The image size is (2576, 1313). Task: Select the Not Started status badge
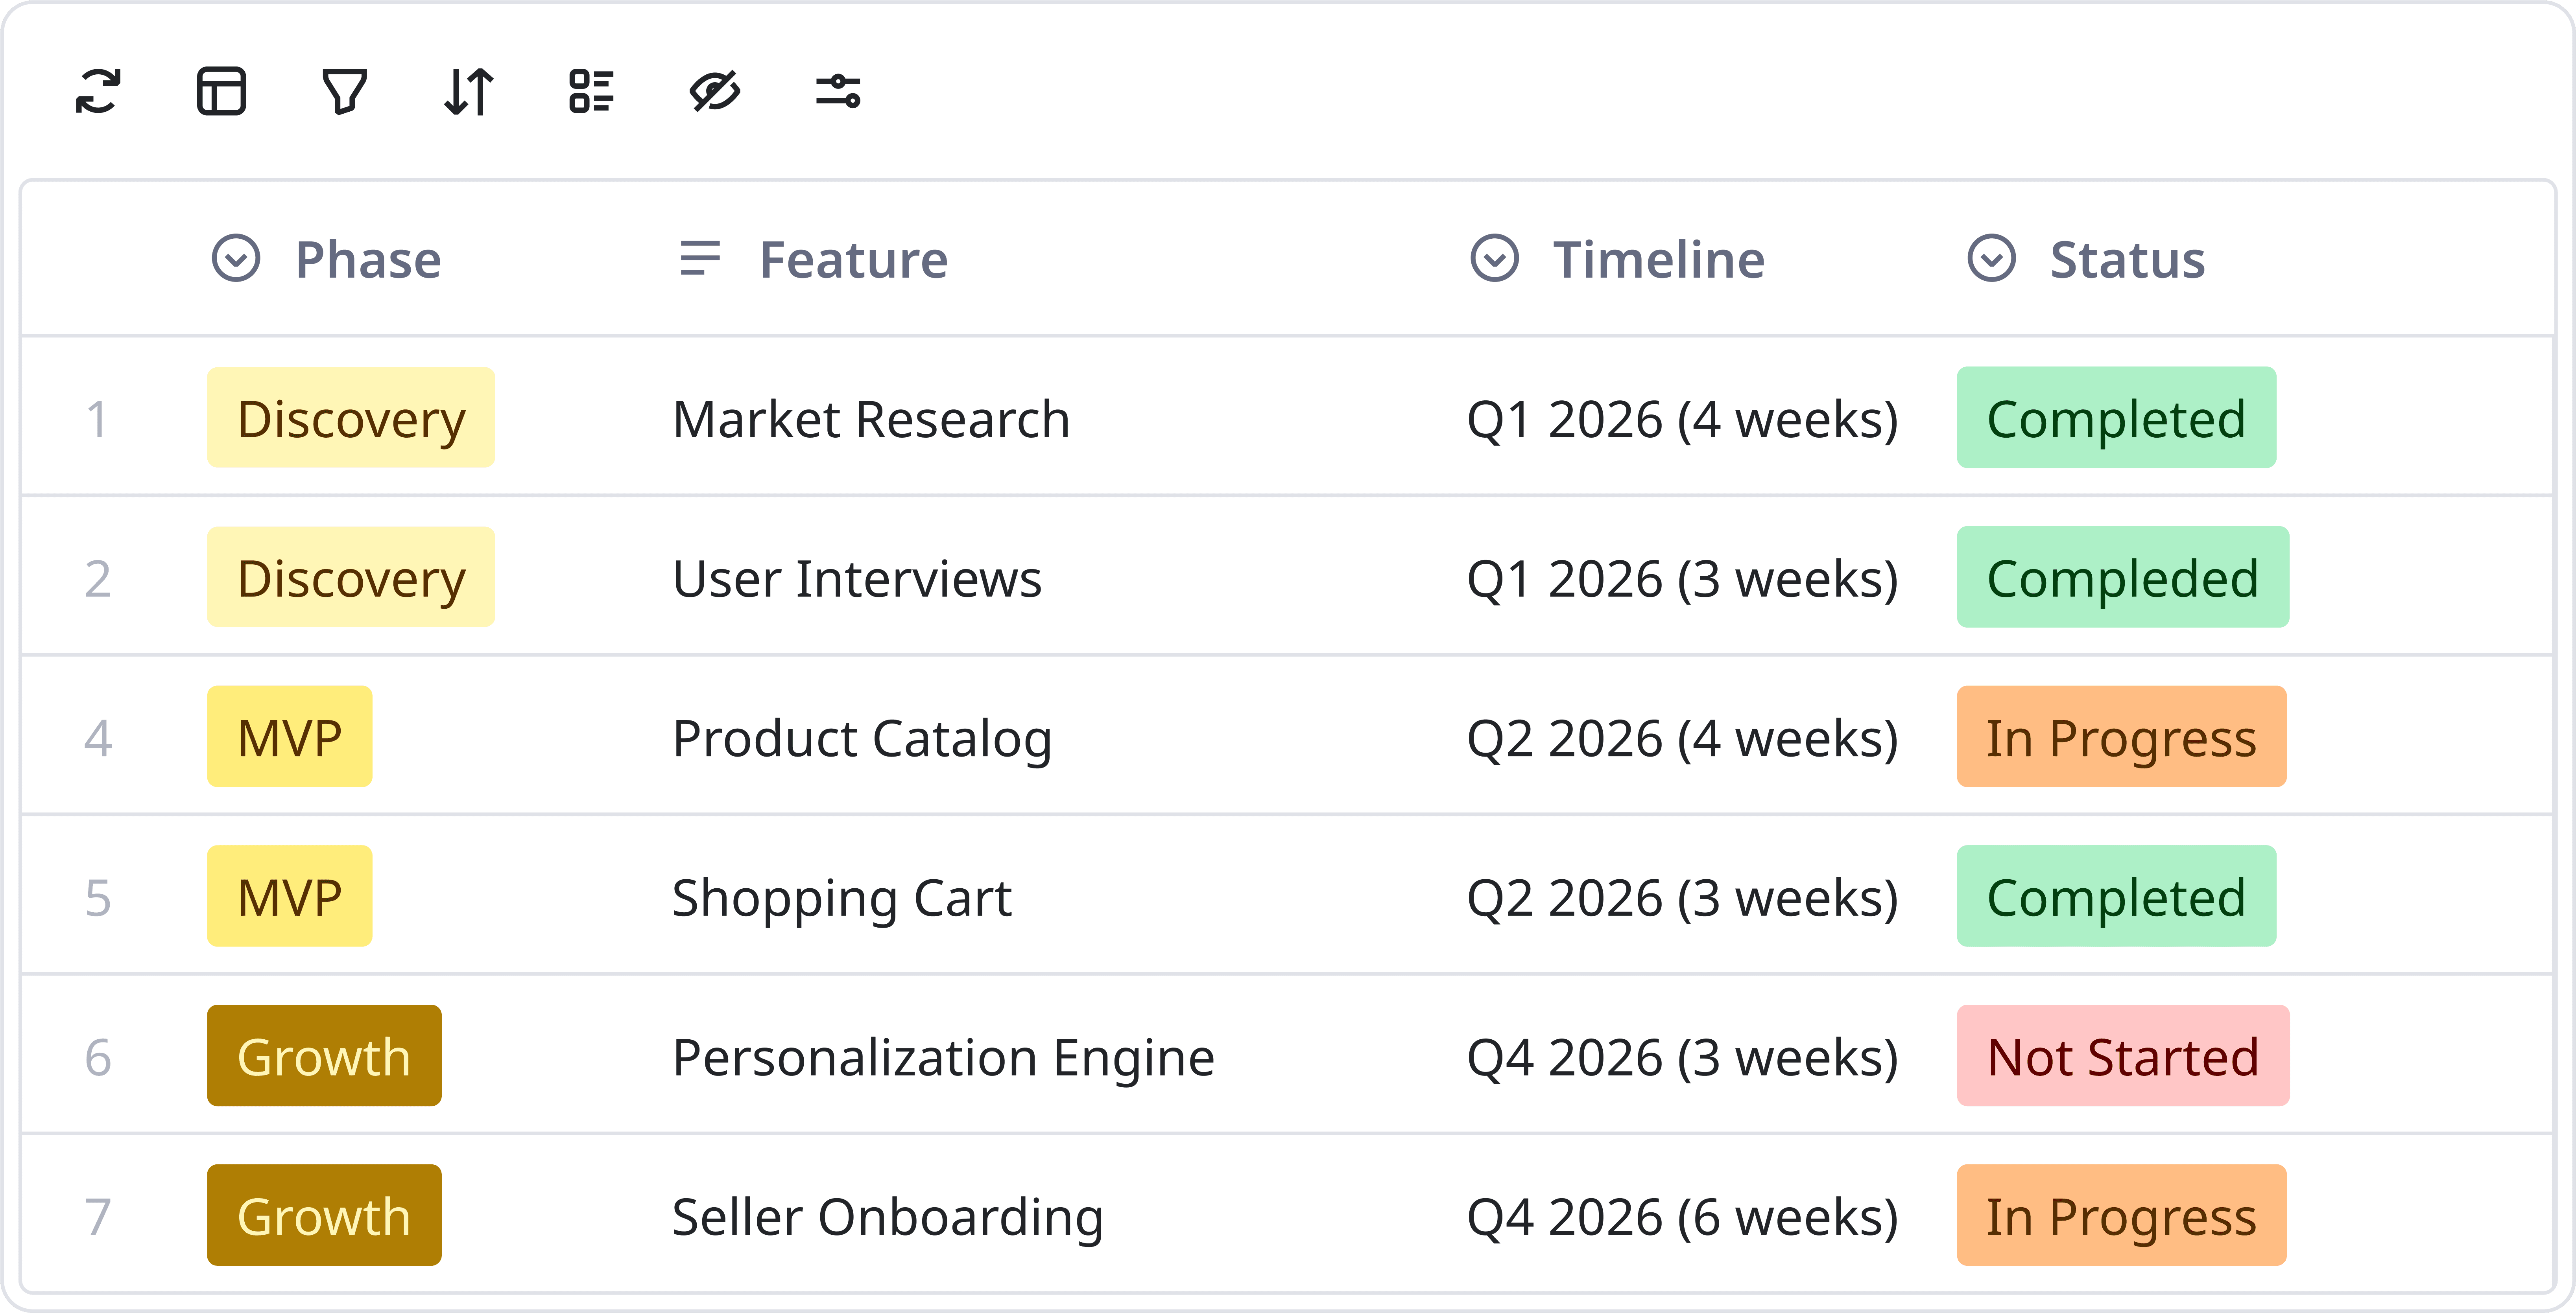(2122, 1056)
